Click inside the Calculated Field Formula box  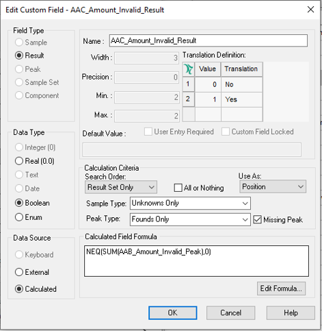(x=196, y=261)
